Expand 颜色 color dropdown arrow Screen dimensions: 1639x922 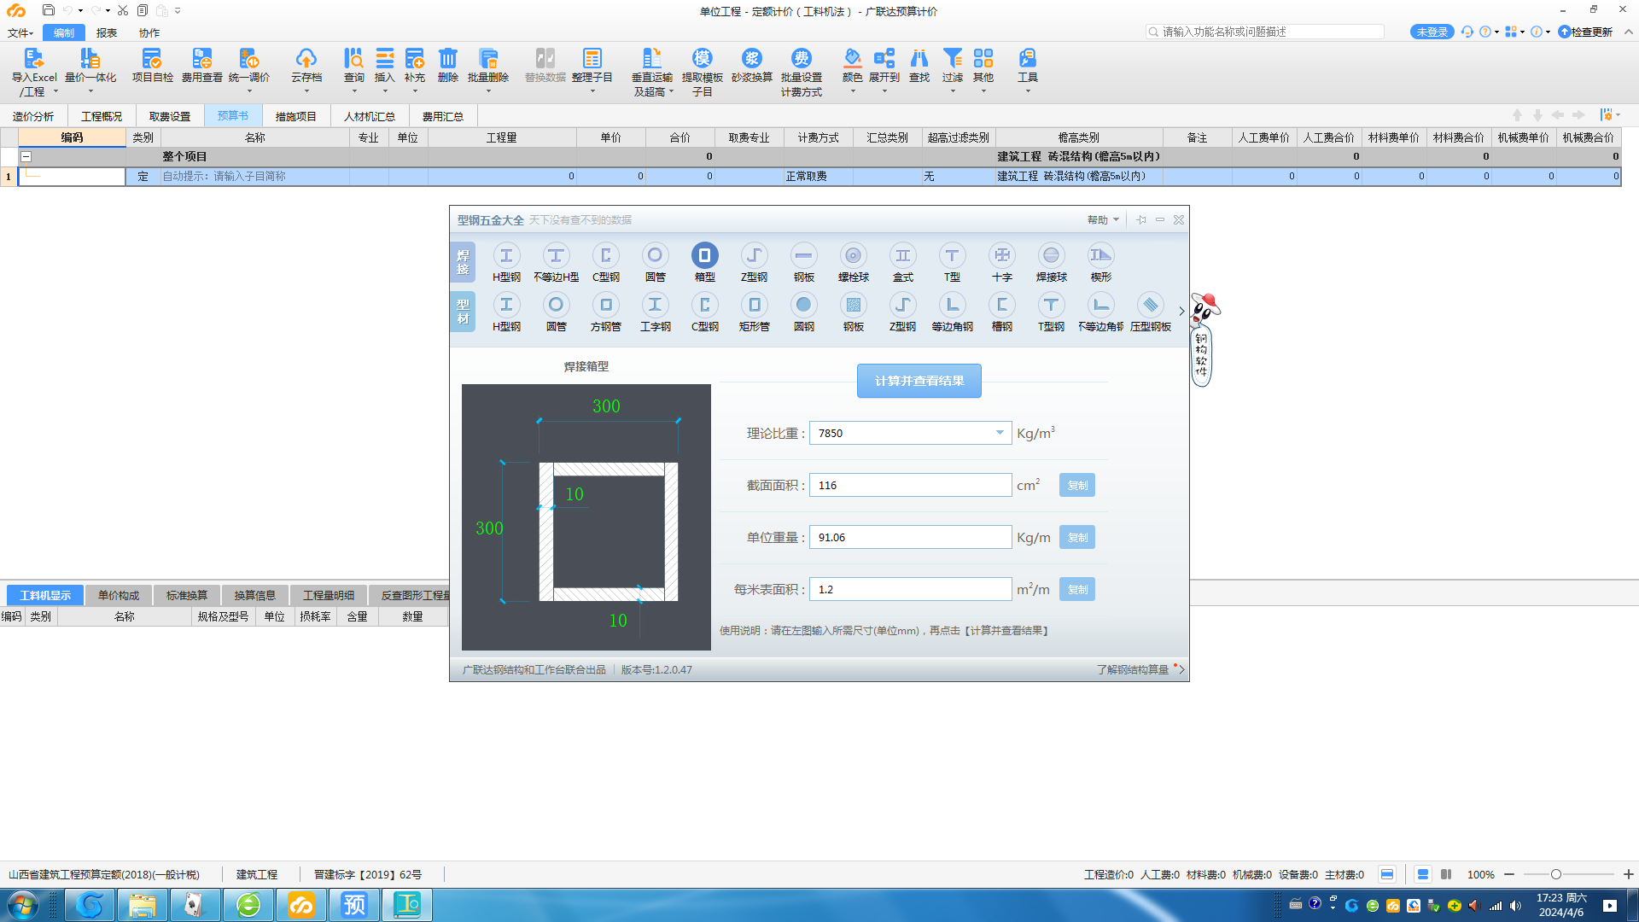click(x=852, y=90)
